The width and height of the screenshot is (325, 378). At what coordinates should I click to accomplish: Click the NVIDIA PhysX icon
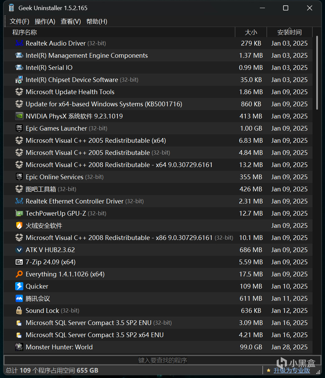19,116
